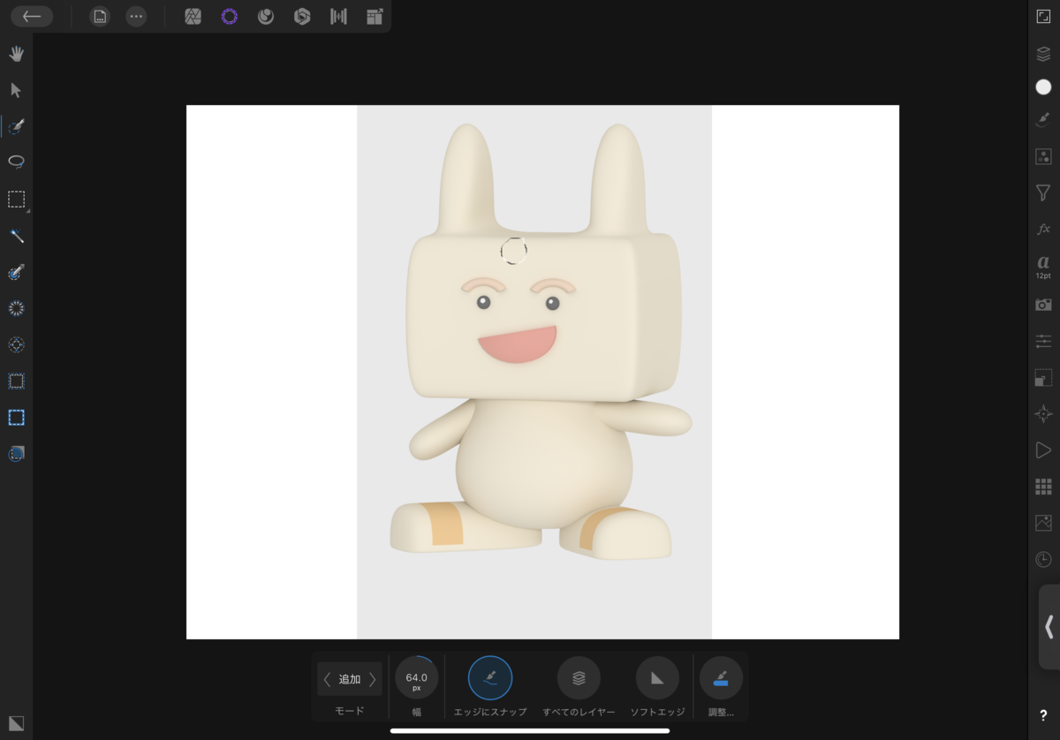Viewport: 1060px width, 740px height.
Task: Switch to the Photo persona
Action: coord(193,16)
